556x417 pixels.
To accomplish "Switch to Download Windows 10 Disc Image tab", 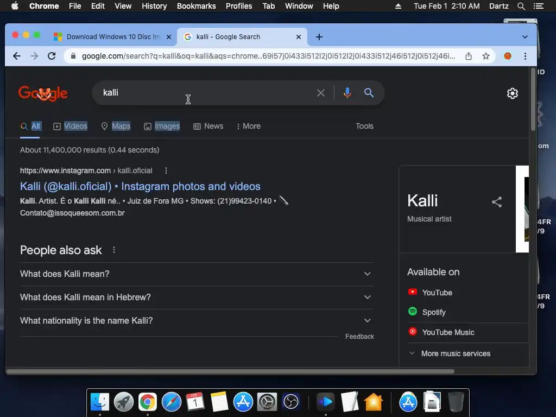I will pyautogui.click(x=113, y=37).
